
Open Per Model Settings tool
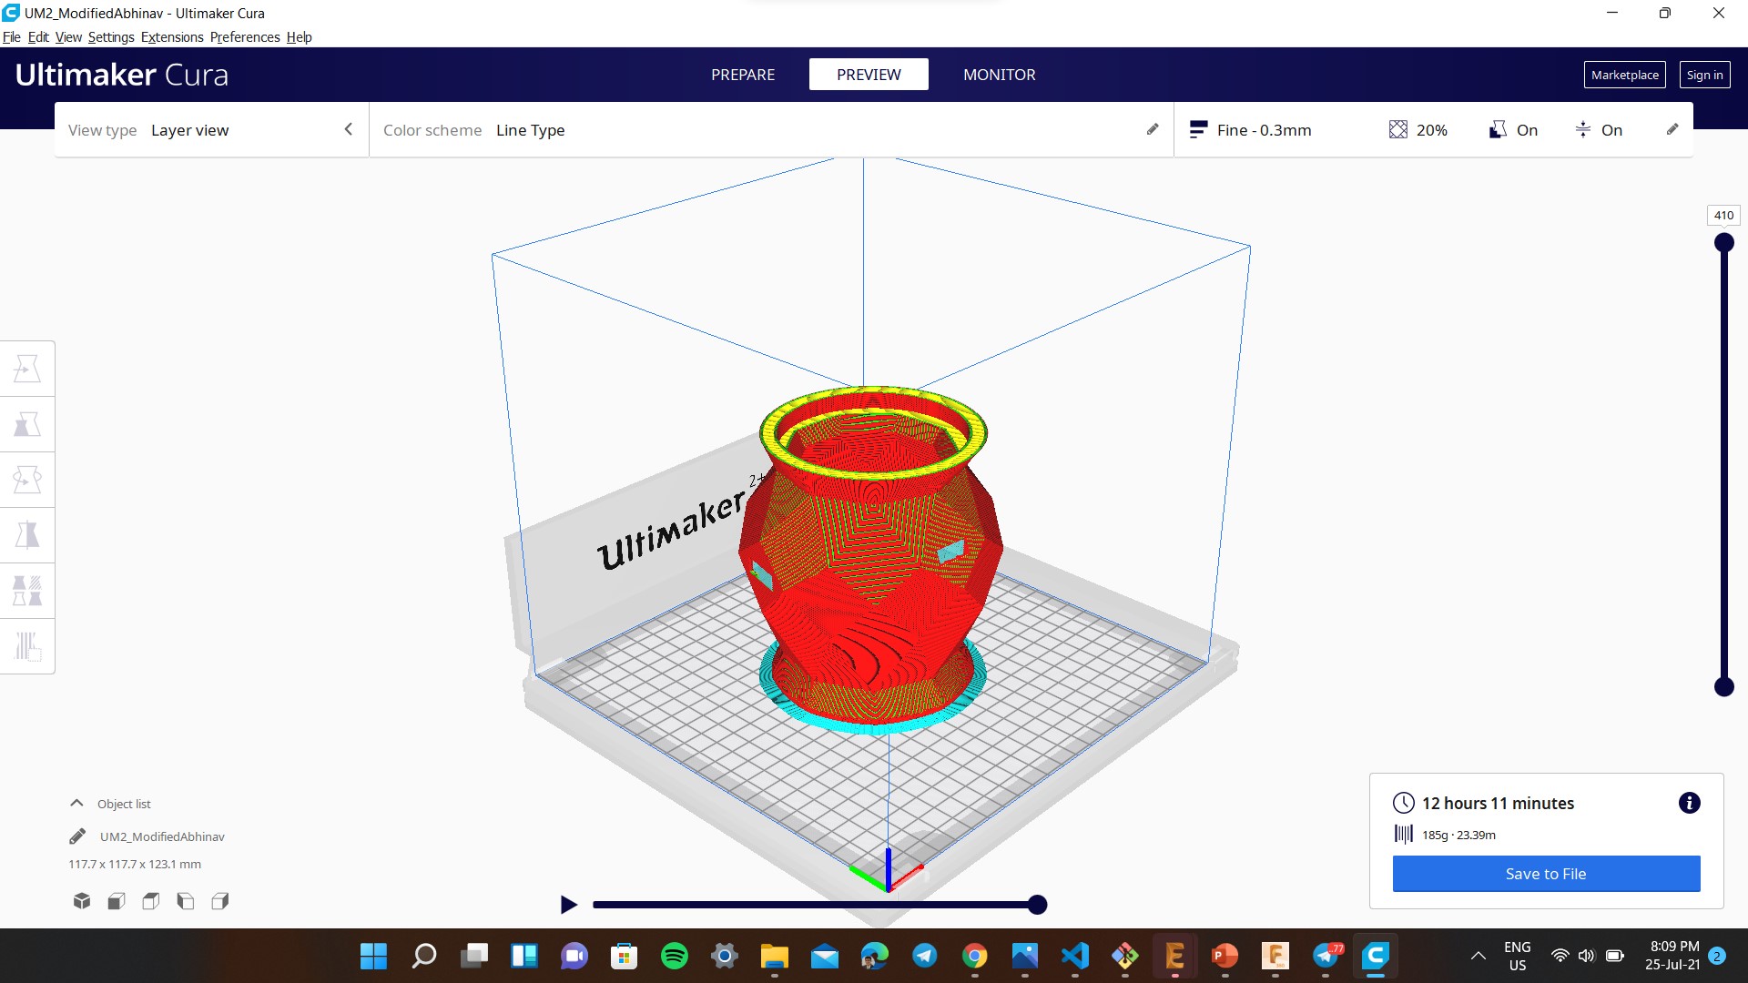27,591
